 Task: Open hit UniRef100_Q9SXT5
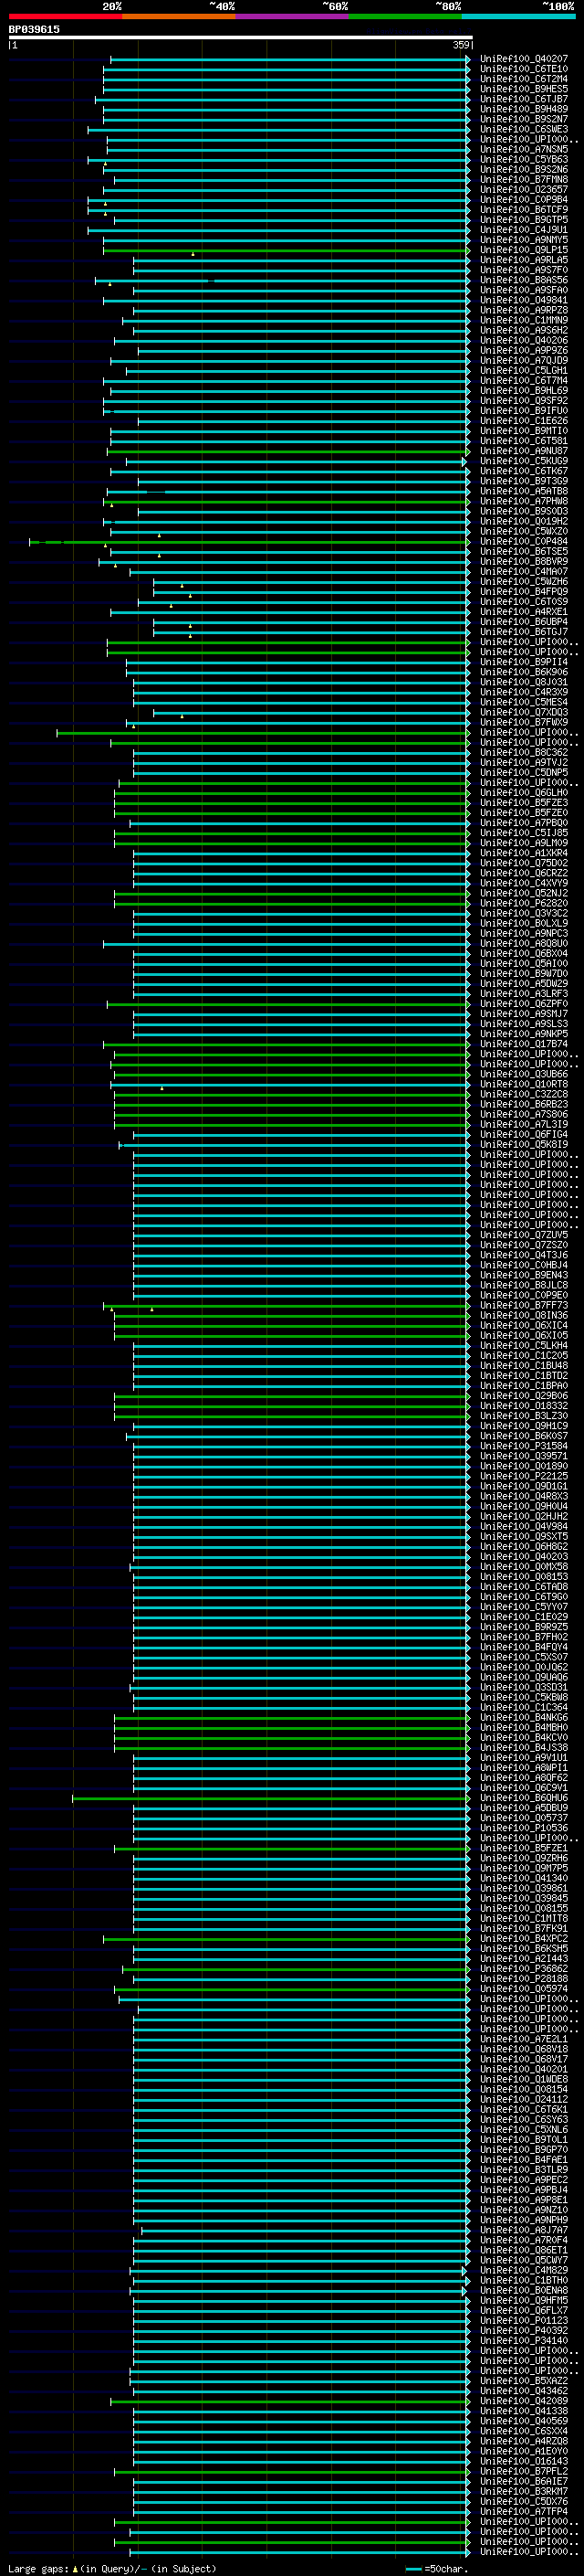tap(524, 1536)
